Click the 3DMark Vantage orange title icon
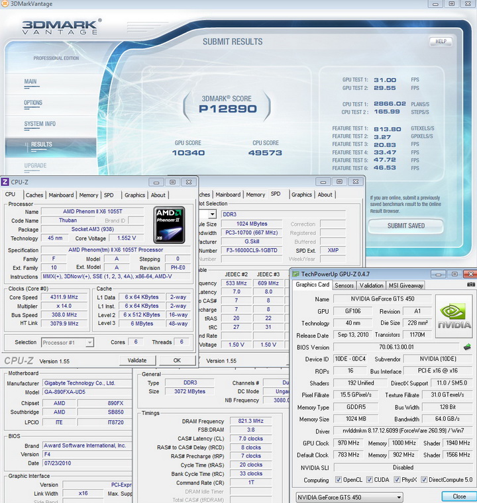The width and height of the screenshot is (477, 503). [5, 3]
